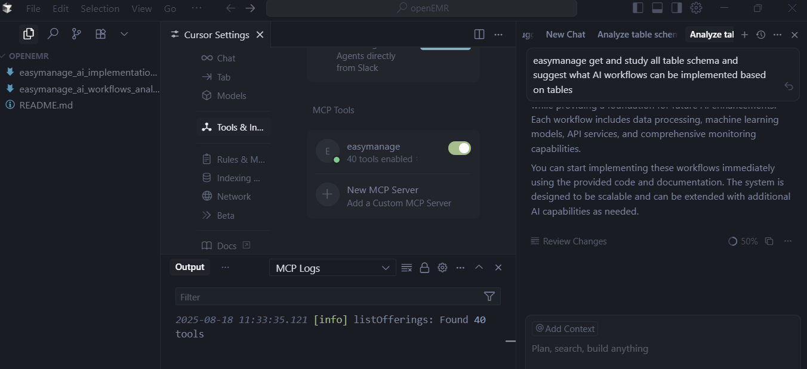Go back with the left arrow
The width and height of the screenshot is (807, 369).
230,8
